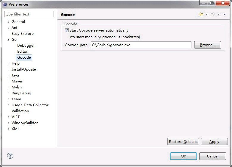Click the forward navigation arrow icon
Screen dimensions: 232x167
tap(213, 14)
